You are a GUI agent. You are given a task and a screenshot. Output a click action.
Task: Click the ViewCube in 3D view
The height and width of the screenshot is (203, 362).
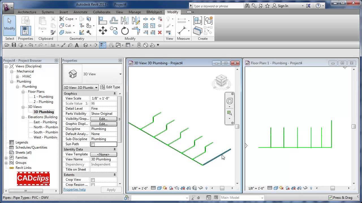point(221,81)
